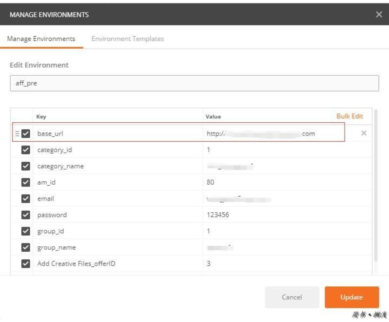Uncheck the group_id checkbox

pyautogui.click(x=25, y=231)
